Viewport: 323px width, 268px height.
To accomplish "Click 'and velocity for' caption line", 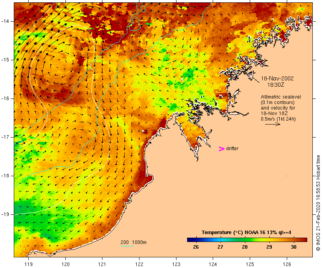I will (x=278, y=108).
